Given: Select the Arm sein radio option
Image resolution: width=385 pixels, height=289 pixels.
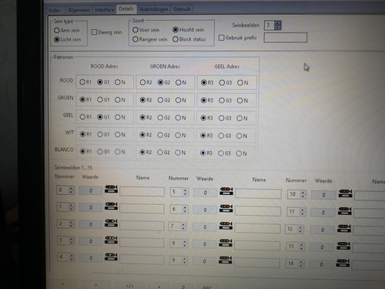Looking at the screenshot, I should pos(57,30).
